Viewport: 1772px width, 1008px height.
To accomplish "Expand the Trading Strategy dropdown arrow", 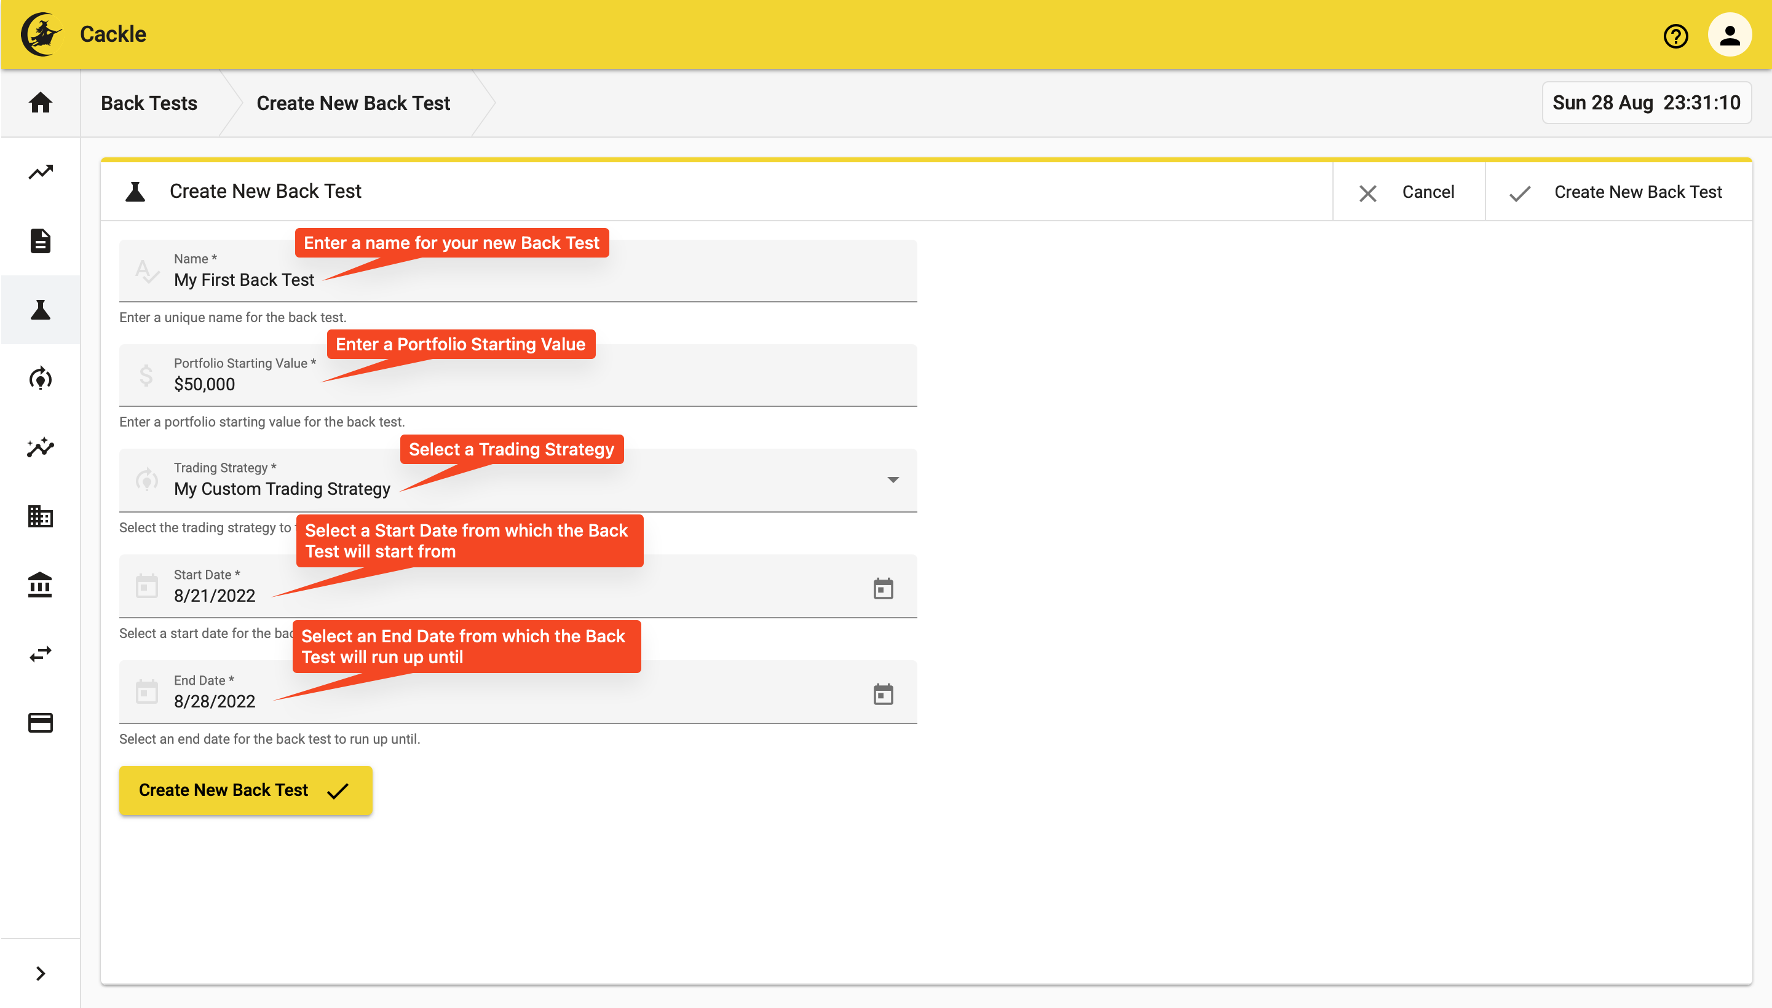I will (893, 480).
